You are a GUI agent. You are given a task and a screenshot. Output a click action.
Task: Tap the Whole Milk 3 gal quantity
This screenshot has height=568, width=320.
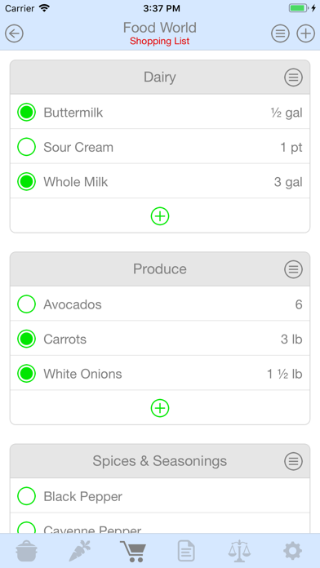[288, 181]
